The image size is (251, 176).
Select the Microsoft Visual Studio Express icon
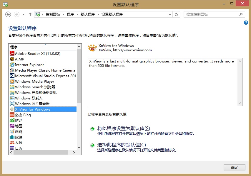[12, 76]
